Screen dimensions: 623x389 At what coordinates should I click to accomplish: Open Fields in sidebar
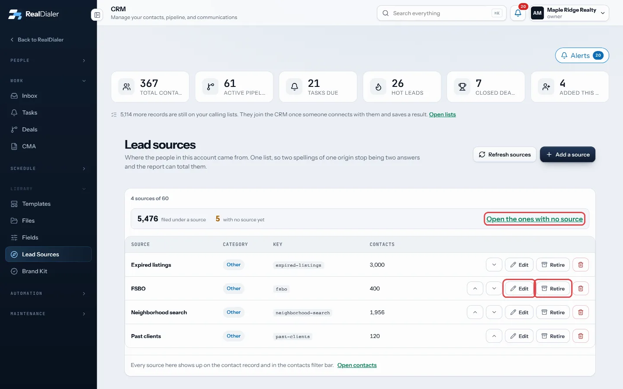[48, 238]
